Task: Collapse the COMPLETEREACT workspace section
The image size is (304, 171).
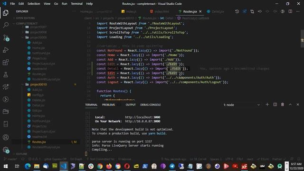Action: pyautogui.click(x=27, y=23)
